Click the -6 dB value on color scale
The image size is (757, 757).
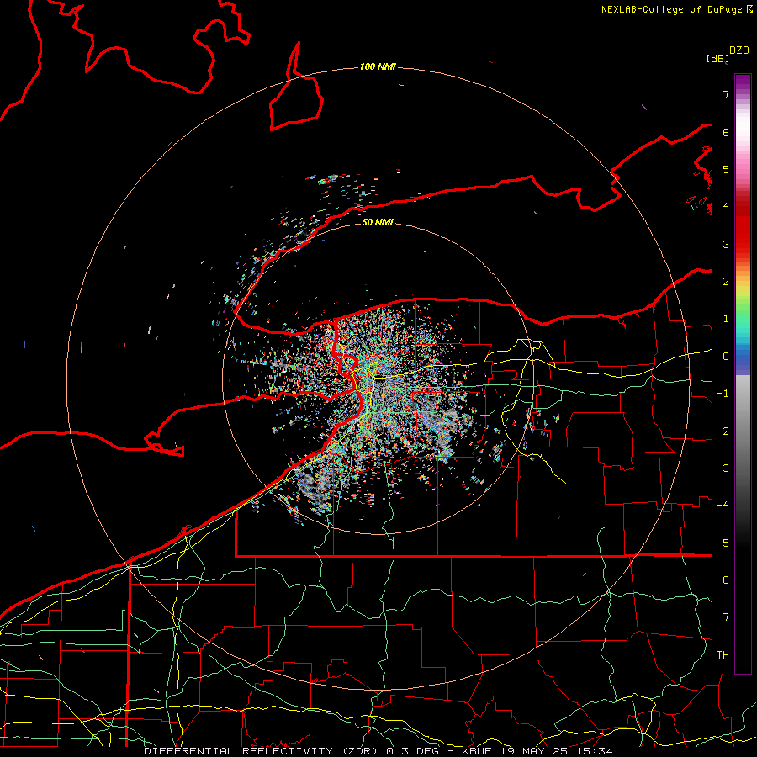(723, 580)
